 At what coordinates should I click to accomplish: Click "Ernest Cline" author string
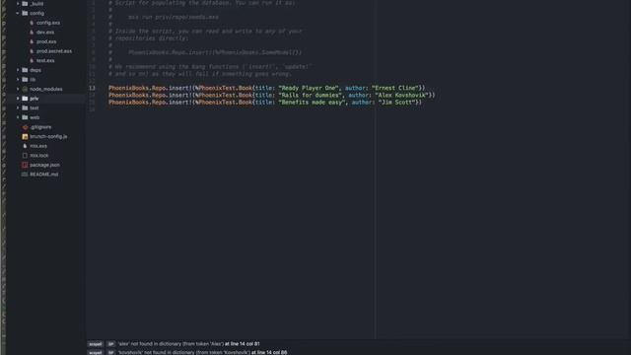pyautogui.click(x=395, y=88)
